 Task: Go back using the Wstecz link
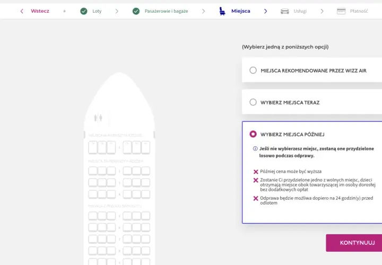[x=40, y=11]
